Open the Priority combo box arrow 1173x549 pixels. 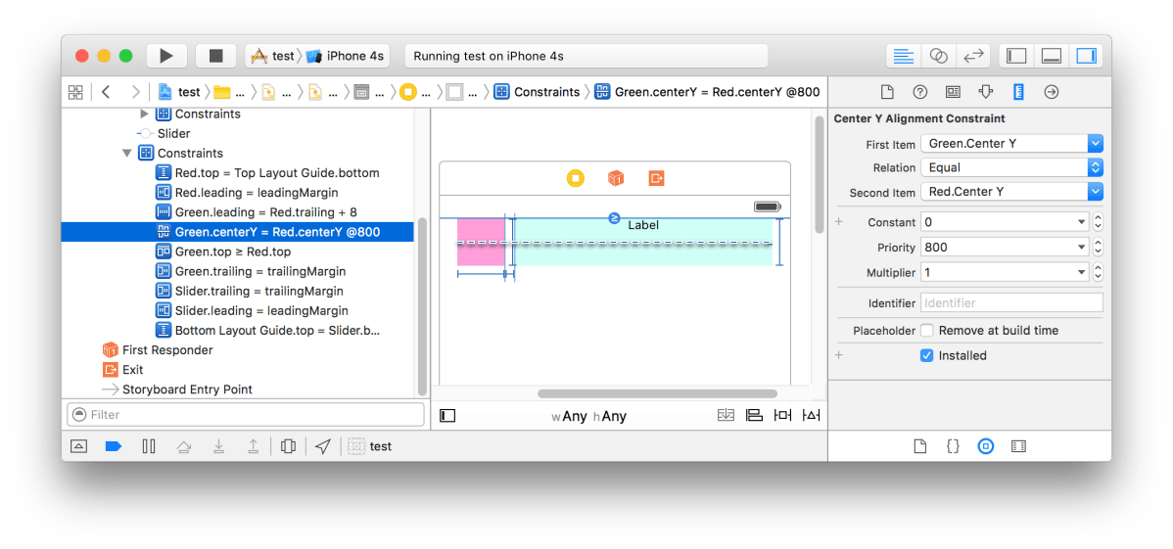(1082, 247)
